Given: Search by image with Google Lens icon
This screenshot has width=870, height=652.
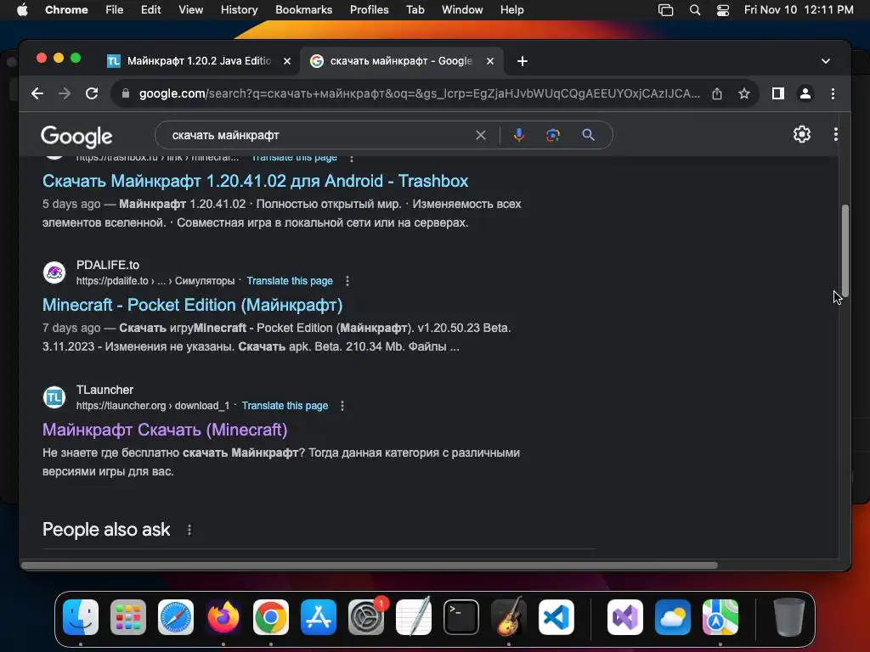Looking at the screenshot, I should coord(552,135).
